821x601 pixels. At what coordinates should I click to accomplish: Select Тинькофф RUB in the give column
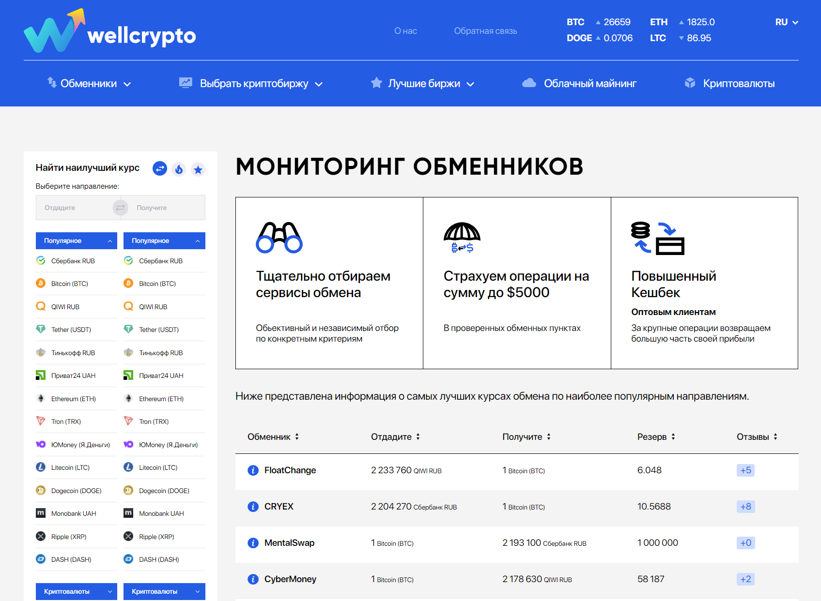(x=77, y=353)
